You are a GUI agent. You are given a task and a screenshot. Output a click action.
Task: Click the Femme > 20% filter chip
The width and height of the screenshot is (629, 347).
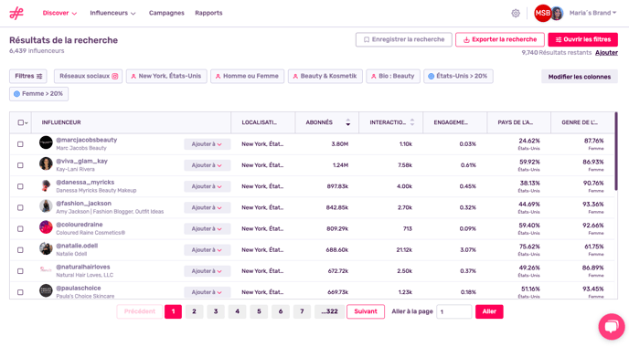[39, 94]
